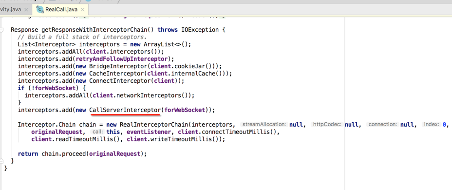
Task: Close the vity.java tab
Action: [x=26, y=10]
